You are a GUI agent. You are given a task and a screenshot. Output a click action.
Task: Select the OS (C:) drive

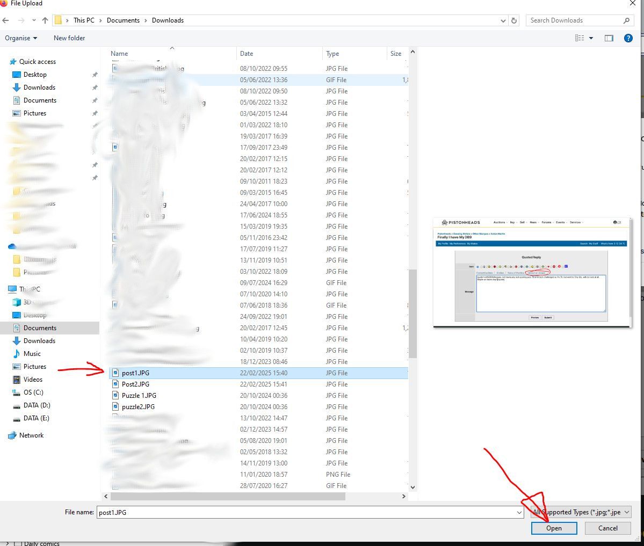33,392
